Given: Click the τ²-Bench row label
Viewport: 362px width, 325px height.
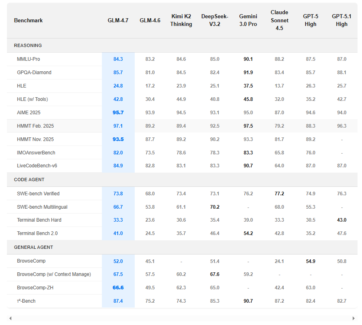Looking at the screenshot, I should (26, 301).
